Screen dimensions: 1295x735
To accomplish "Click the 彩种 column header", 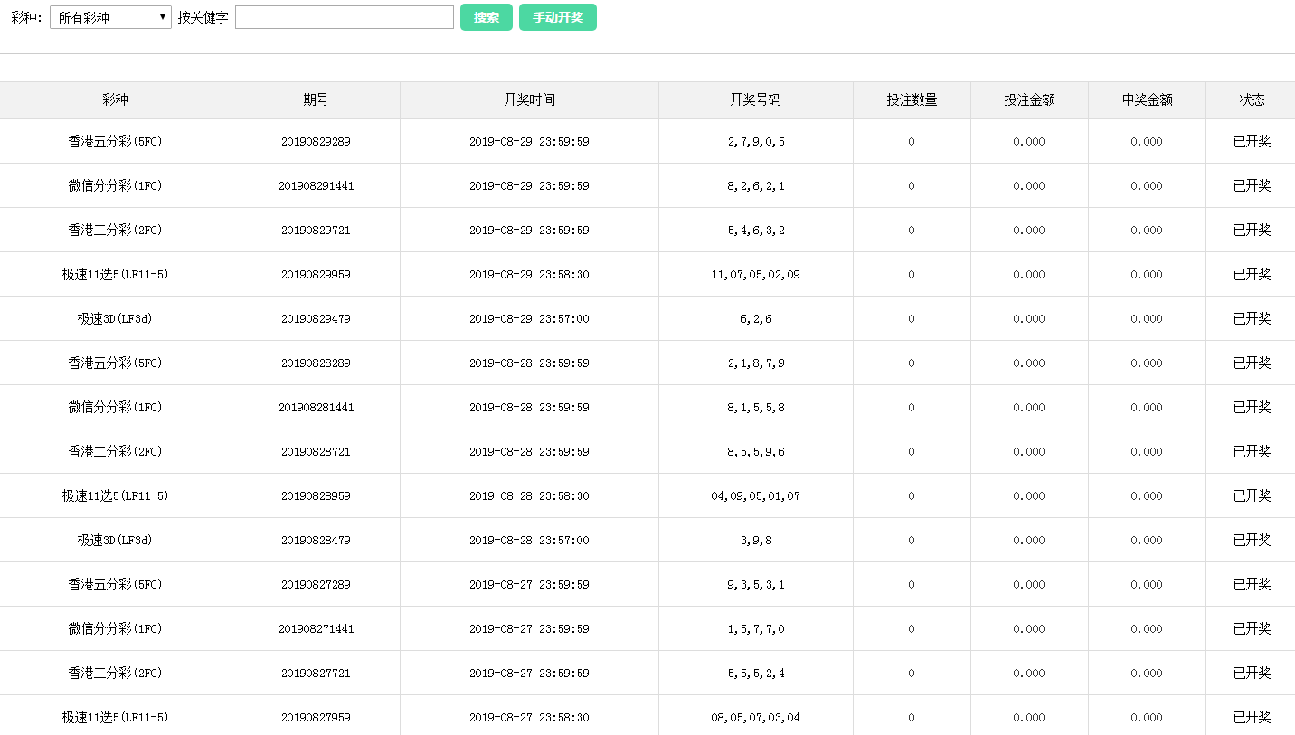I will click(x=115, y=100).
